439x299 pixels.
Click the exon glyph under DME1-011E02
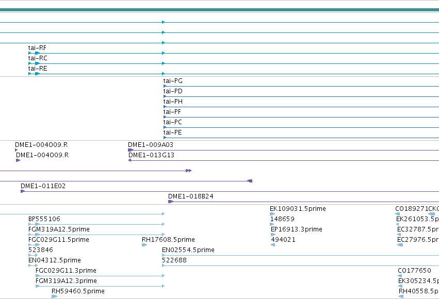23,191
